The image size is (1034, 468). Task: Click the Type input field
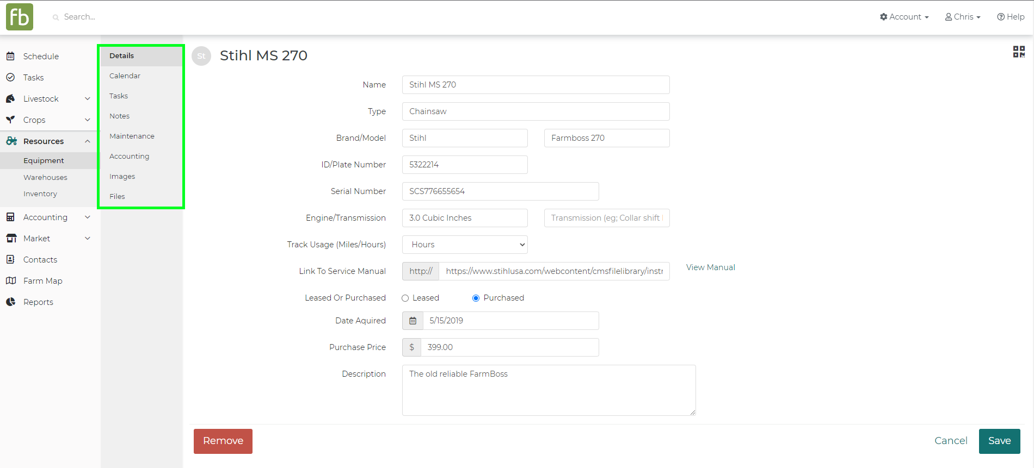tap(536, 111)
